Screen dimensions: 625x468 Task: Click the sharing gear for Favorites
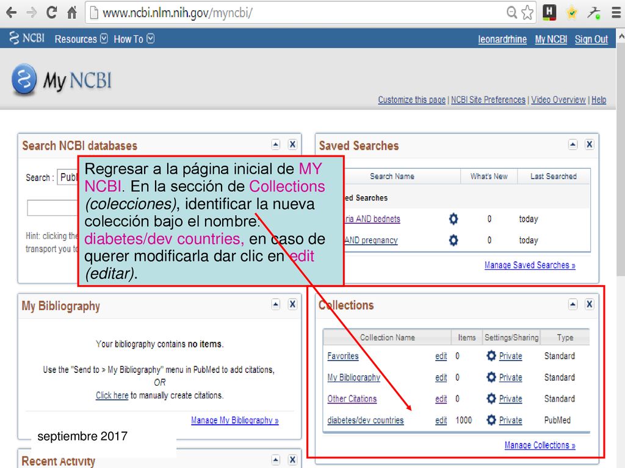tap(491, 356)
